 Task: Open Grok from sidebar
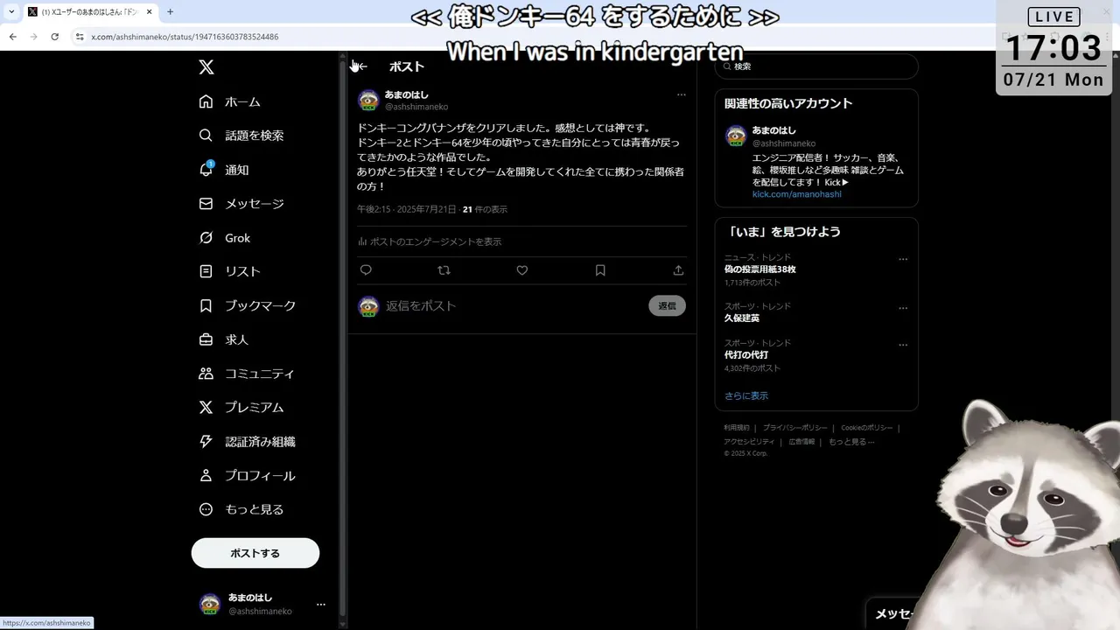225,238
